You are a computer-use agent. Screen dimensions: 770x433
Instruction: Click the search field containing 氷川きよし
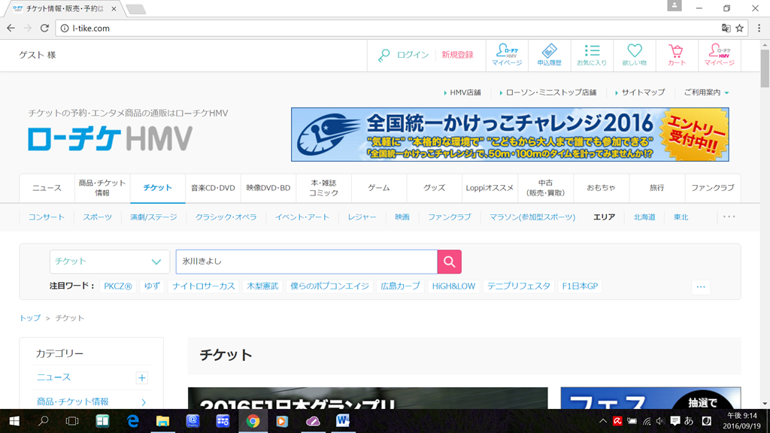point(307,262)
